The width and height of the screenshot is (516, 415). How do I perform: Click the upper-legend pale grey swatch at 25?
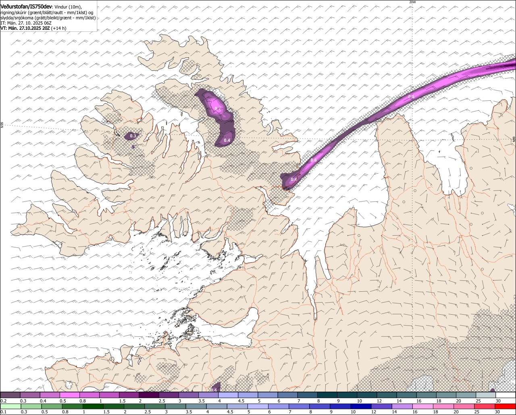[486, 395]
